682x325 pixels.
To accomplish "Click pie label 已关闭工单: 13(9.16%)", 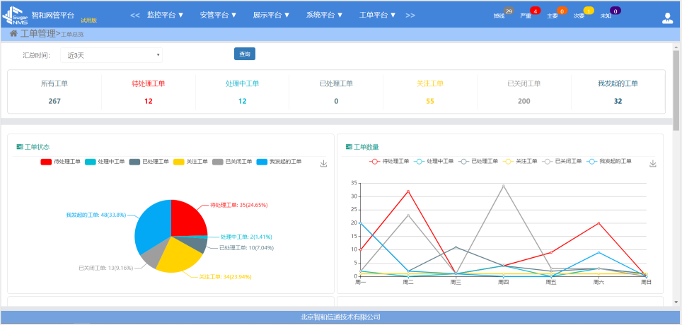I will (x=105, y=268).
